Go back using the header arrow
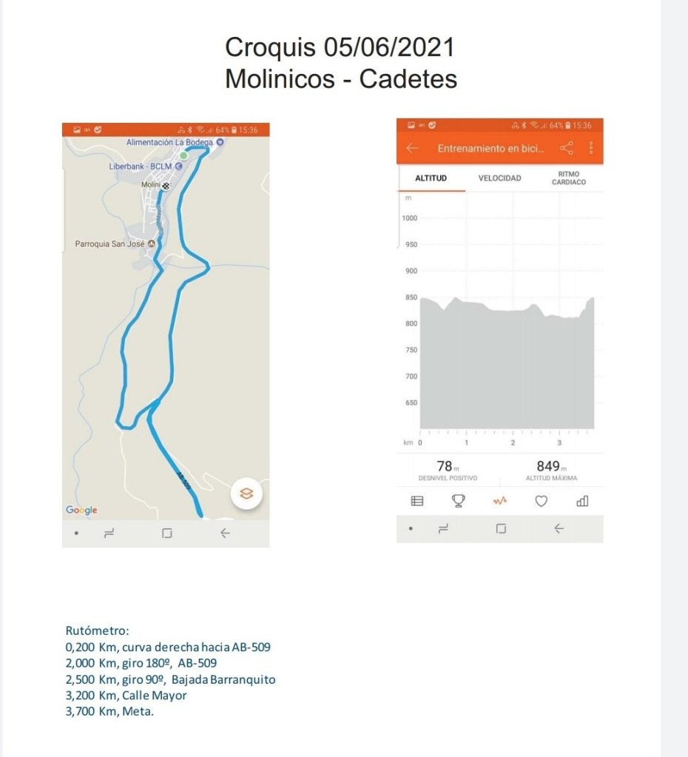This screenshot has height=757, width=688. coord(413,149)
